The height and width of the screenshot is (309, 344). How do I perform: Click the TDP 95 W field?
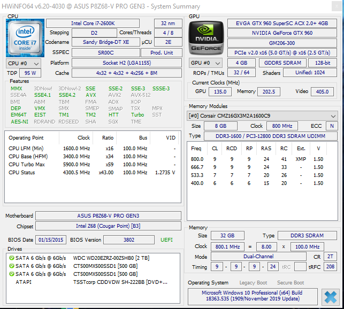click(30, 73)
